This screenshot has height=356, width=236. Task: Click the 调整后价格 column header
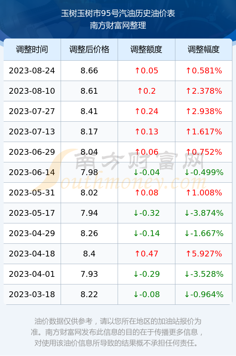pos(89,49)
